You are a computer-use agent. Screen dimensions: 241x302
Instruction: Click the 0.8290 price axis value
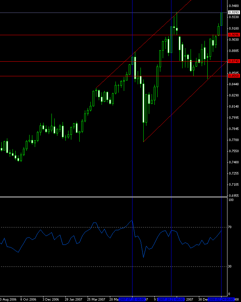coord(234,95)
